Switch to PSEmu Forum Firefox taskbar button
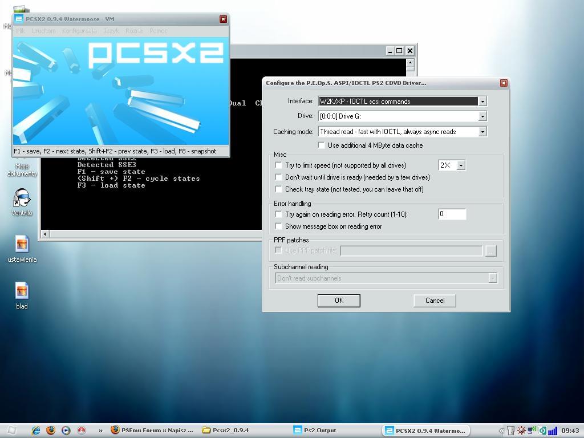The image size is (584, 438). click(x=152, y=430)
